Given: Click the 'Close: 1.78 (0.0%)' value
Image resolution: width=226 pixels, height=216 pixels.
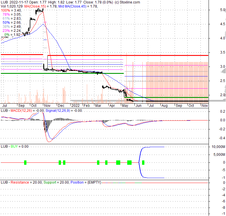Looking at the screenshot, I should click(98, 2).
